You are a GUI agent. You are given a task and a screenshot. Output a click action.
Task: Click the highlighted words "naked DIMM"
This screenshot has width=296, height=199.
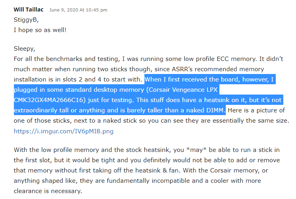(x=204, y=110)
